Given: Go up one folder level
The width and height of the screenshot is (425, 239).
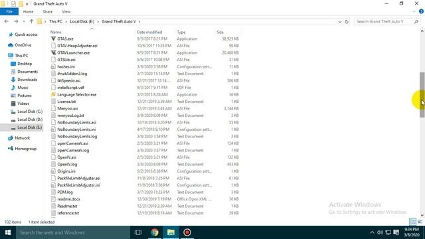Looking at the screenshot, I should (31, 21).
